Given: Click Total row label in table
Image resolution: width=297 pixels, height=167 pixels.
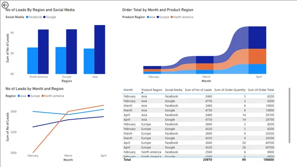Looking at the screenshot, I should (127, 160).
